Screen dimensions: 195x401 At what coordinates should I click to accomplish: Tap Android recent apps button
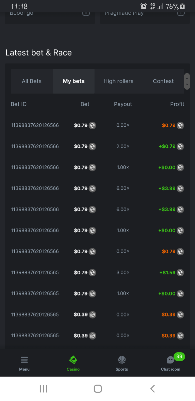pos(43,389)
